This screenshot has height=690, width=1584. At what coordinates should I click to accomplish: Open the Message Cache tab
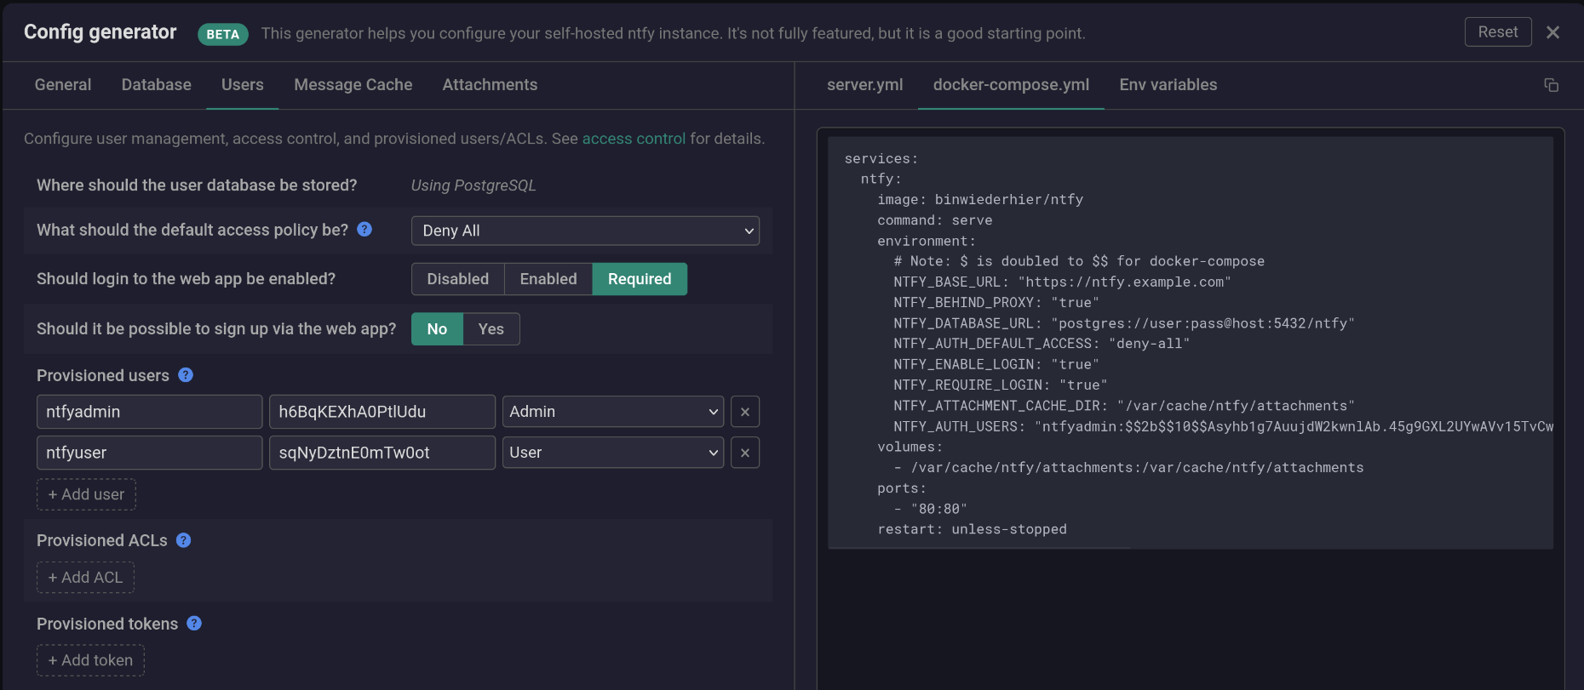pos(353,85)
